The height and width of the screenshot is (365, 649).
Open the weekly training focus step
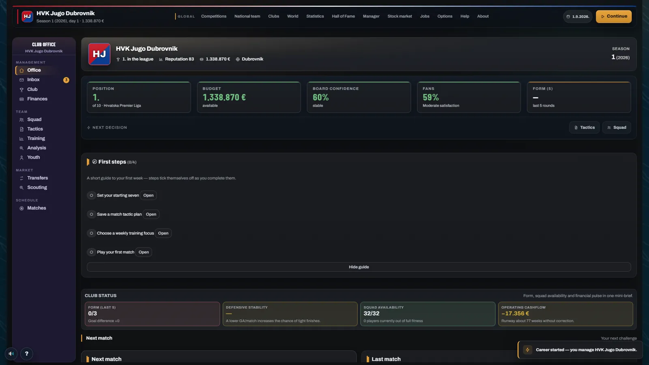163,233
